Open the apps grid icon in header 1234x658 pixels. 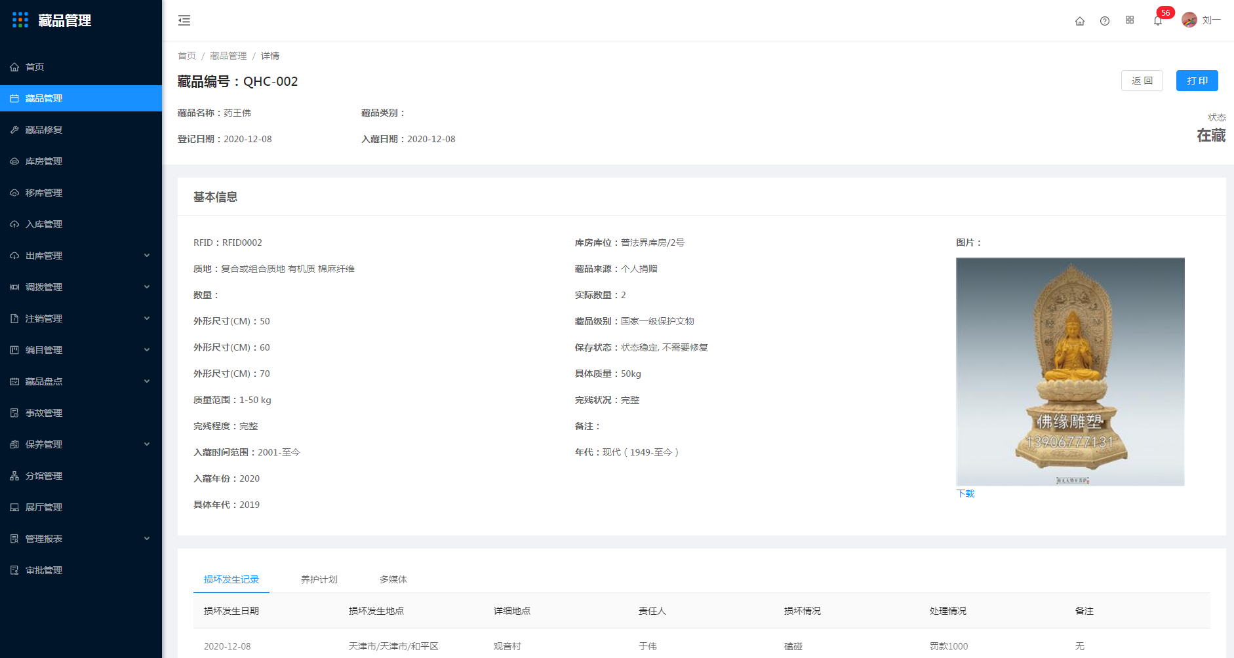[1130, 20]
